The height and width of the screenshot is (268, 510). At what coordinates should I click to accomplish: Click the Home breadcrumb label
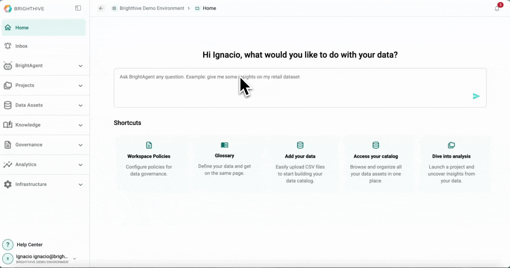[209, 8]
